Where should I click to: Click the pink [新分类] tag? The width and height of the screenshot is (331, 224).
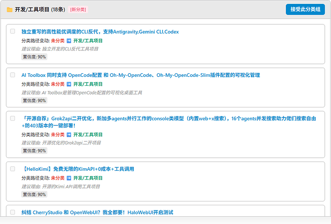pyautogui.click(x=78, y=10)
